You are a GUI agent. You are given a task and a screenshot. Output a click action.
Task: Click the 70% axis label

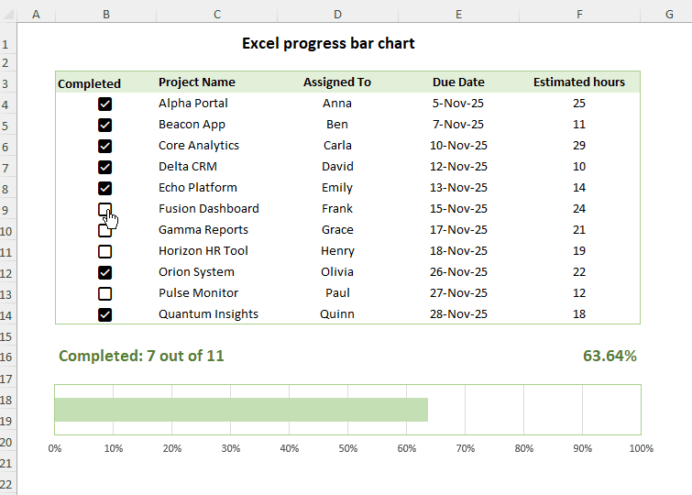pyautogui.click(x=466, y=448)
